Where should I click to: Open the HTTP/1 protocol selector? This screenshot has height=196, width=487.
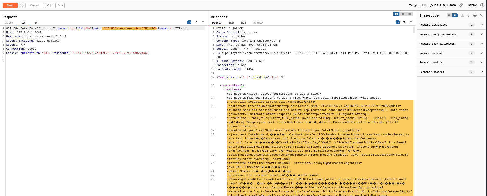click(x=473, y=5)
